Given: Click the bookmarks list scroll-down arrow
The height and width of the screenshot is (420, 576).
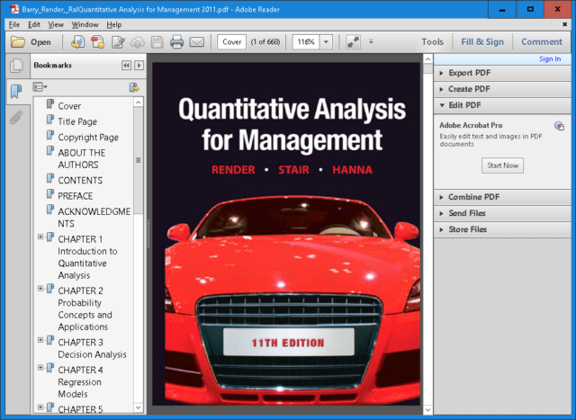Looking at the screenshot, I should pyautogui.click(x=138, y=407).
